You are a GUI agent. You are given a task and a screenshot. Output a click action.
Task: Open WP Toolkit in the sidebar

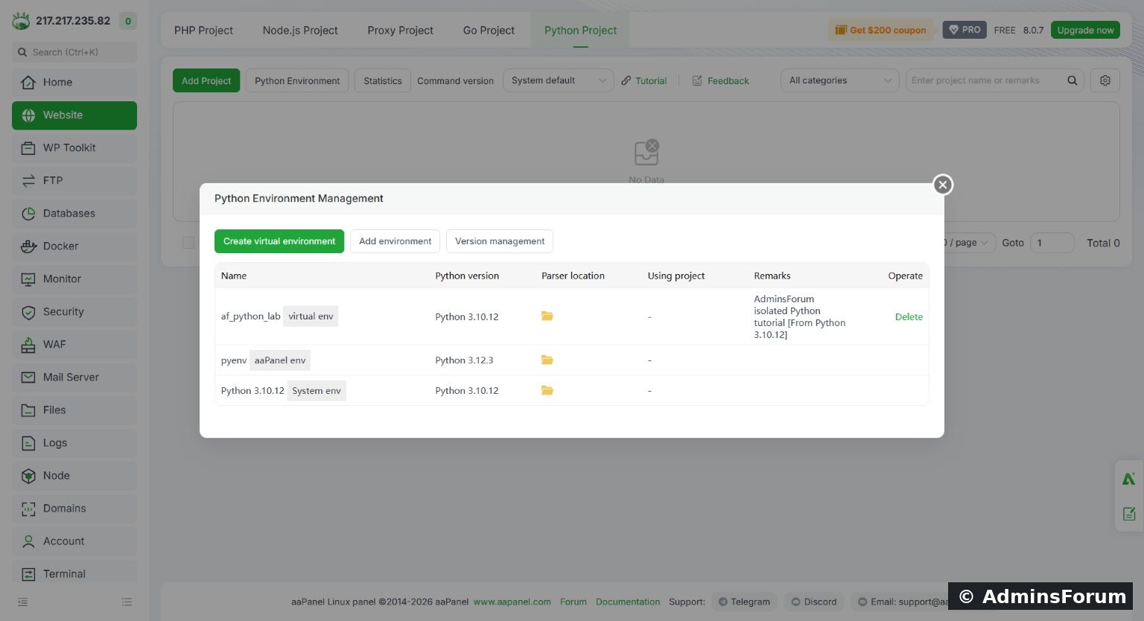[74, 147]
